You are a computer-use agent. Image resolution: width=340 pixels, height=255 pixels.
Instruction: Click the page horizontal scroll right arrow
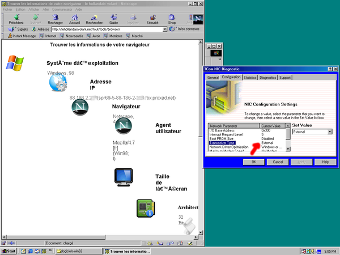(x=196, y=237)
